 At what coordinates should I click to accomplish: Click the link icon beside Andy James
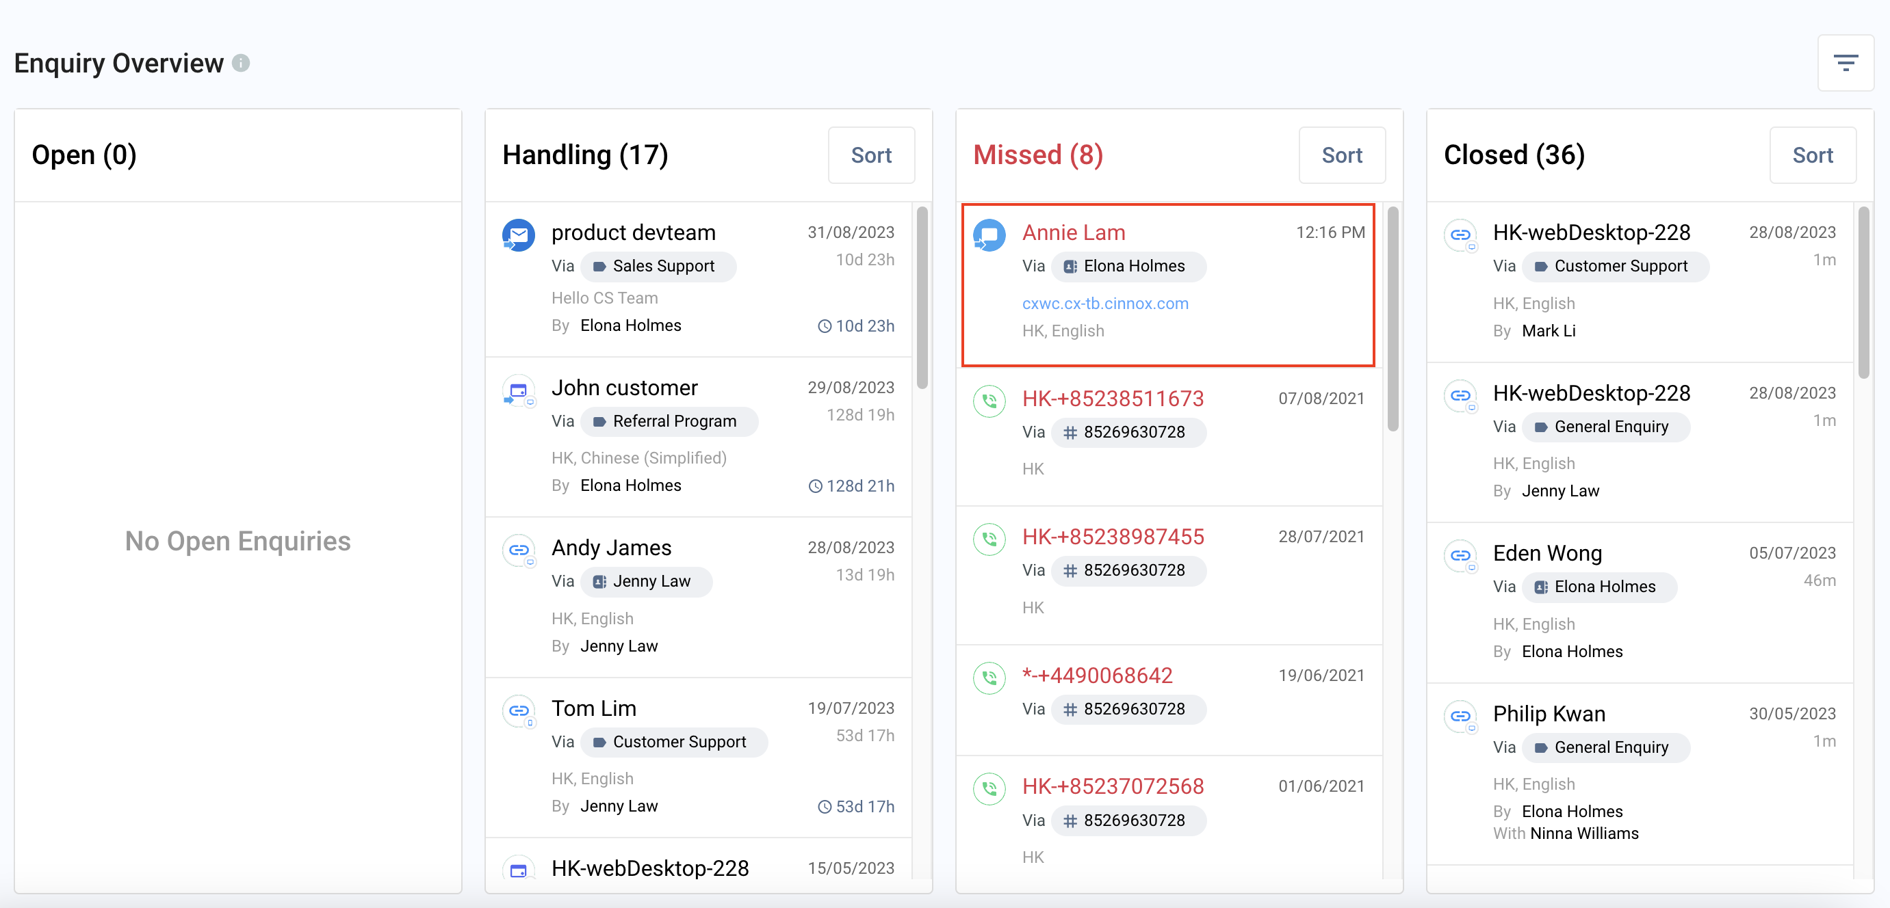(x=518, y=550)
